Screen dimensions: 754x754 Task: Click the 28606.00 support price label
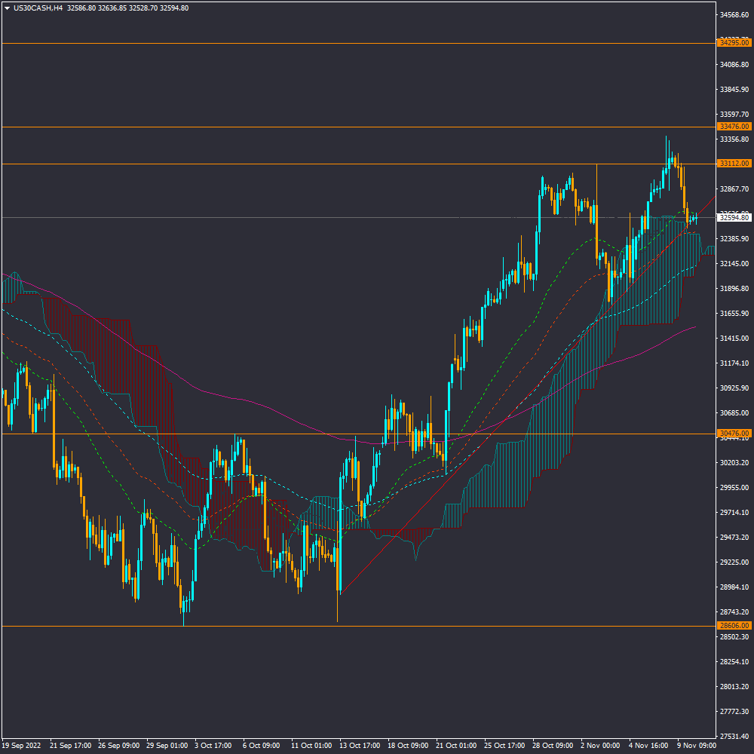click(x=734, y=626)
